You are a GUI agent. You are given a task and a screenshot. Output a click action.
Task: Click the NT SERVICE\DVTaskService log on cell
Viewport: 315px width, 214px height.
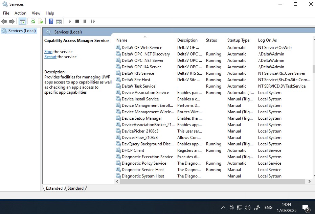282,86
